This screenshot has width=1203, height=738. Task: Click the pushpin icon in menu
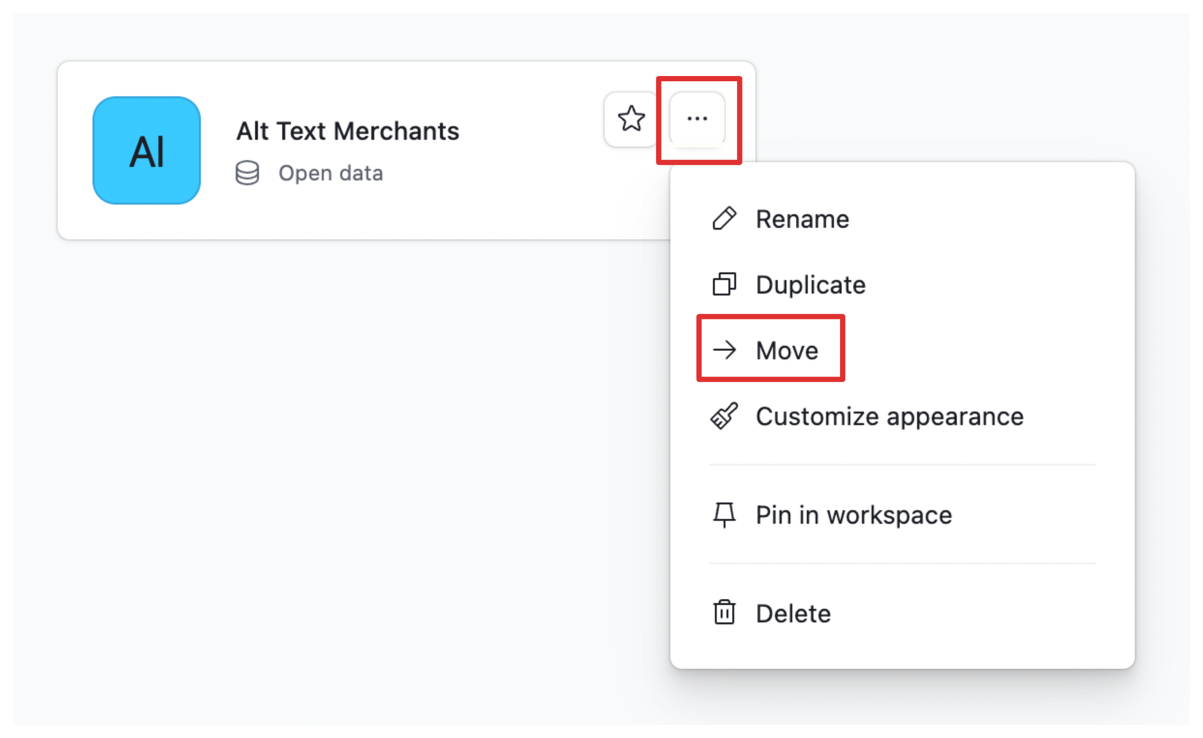tap(724, 515)
